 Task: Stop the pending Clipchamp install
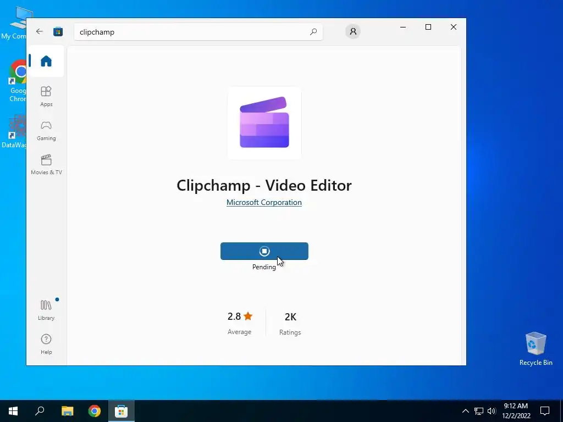coord(264,251)
